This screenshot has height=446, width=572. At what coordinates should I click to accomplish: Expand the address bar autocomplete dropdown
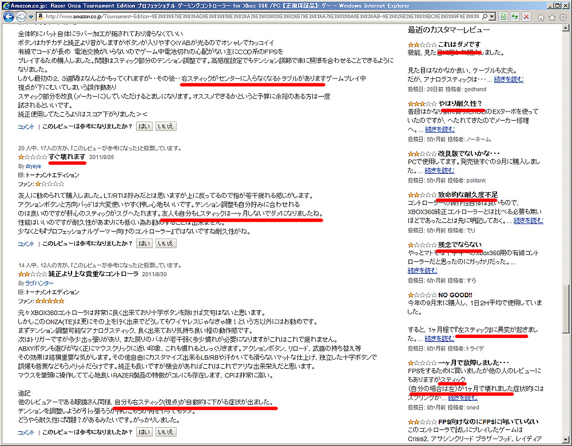(x=492, y=17)
